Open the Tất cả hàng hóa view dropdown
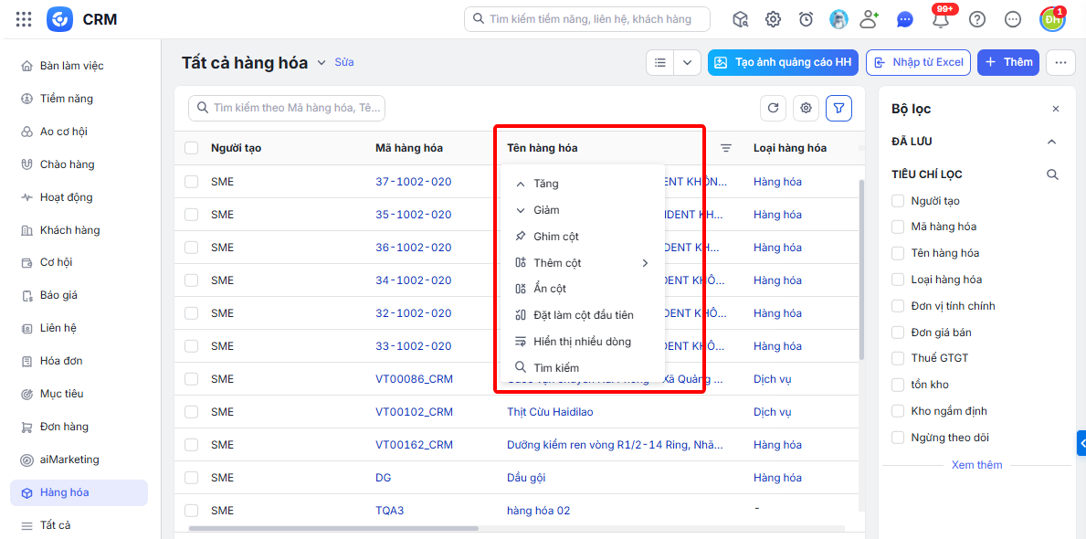1086x539 pixels. click(x=322, y=63)
